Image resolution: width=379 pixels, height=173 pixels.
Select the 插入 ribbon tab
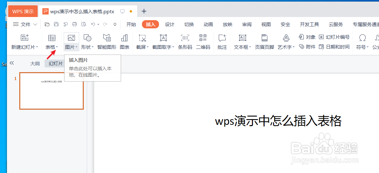click(150, 24)
